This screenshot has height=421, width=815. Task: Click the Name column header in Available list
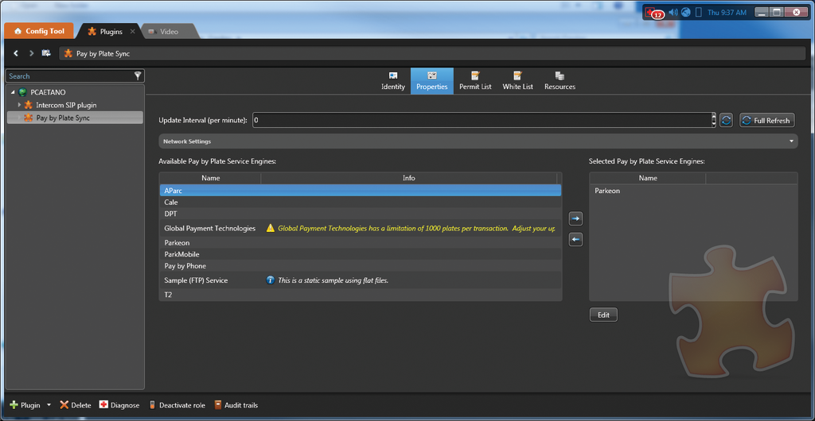pyautogui.click(x=210, y=178)
